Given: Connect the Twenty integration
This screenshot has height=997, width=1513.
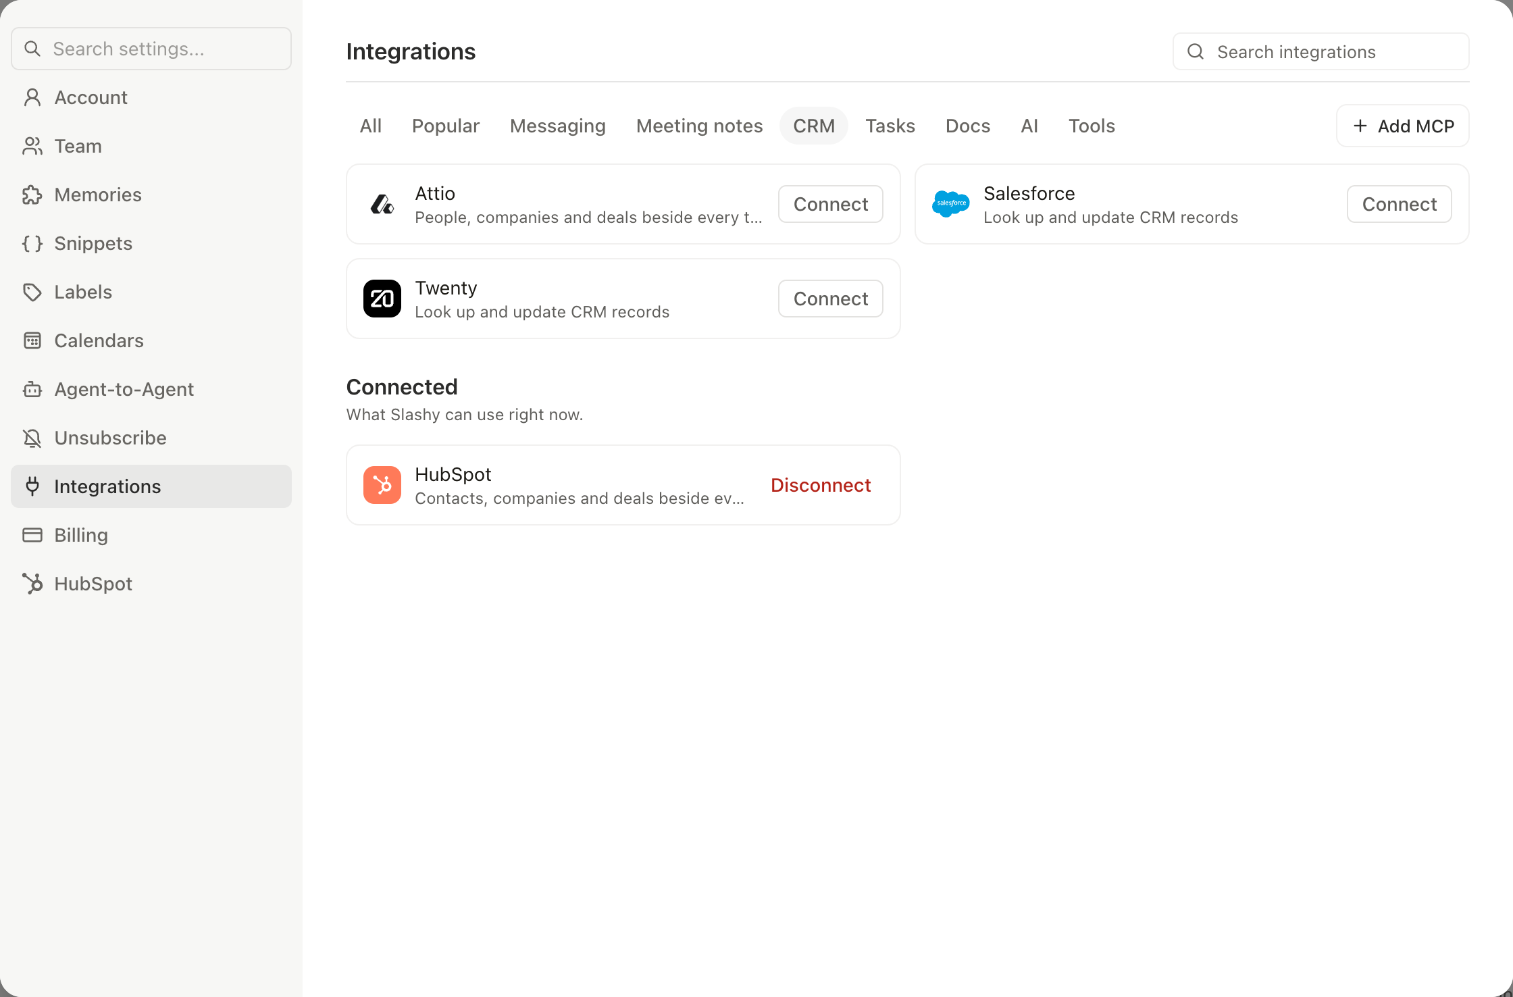Looking at the screenshot, I should coord(831,299).
